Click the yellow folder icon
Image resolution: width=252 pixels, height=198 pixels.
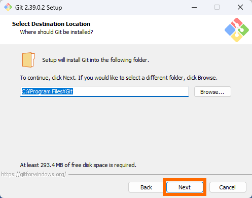28,60
